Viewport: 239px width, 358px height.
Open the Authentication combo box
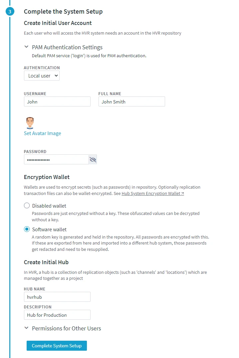click(x=42, y=76)
